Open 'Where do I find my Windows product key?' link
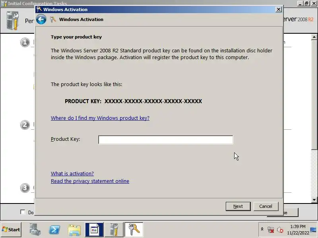The image size is (318, 238). [x=100, y=118]
